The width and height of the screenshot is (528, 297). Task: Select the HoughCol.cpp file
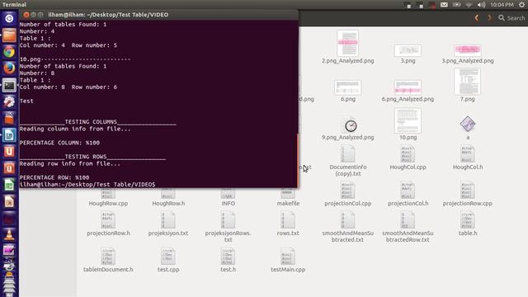(x=408, y=158)
